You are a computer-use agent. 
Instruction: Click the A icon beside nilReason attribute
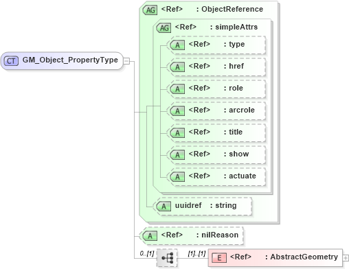point(150,236)
